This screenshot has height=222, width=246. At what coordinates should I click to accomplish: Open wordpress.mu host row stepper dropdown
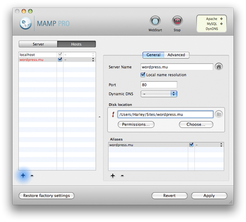[93, 59]
